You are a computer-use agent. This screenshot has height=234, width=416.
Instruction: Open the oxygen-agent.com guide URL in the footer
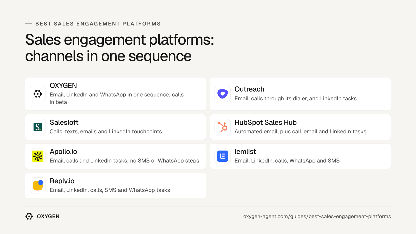[317, 216]
